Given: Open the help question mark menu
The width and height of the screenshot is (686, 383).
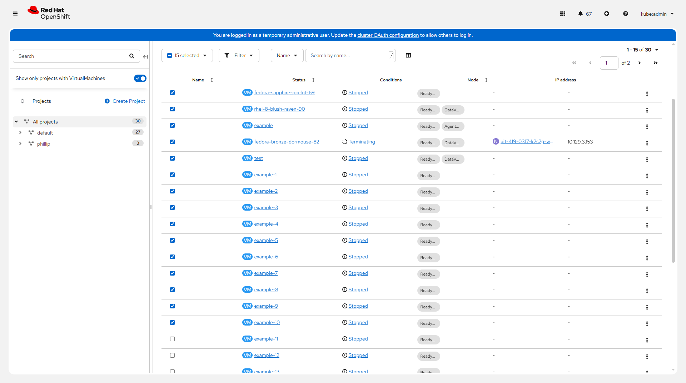Looking at the screenshot, I should [x=626, y=14].
